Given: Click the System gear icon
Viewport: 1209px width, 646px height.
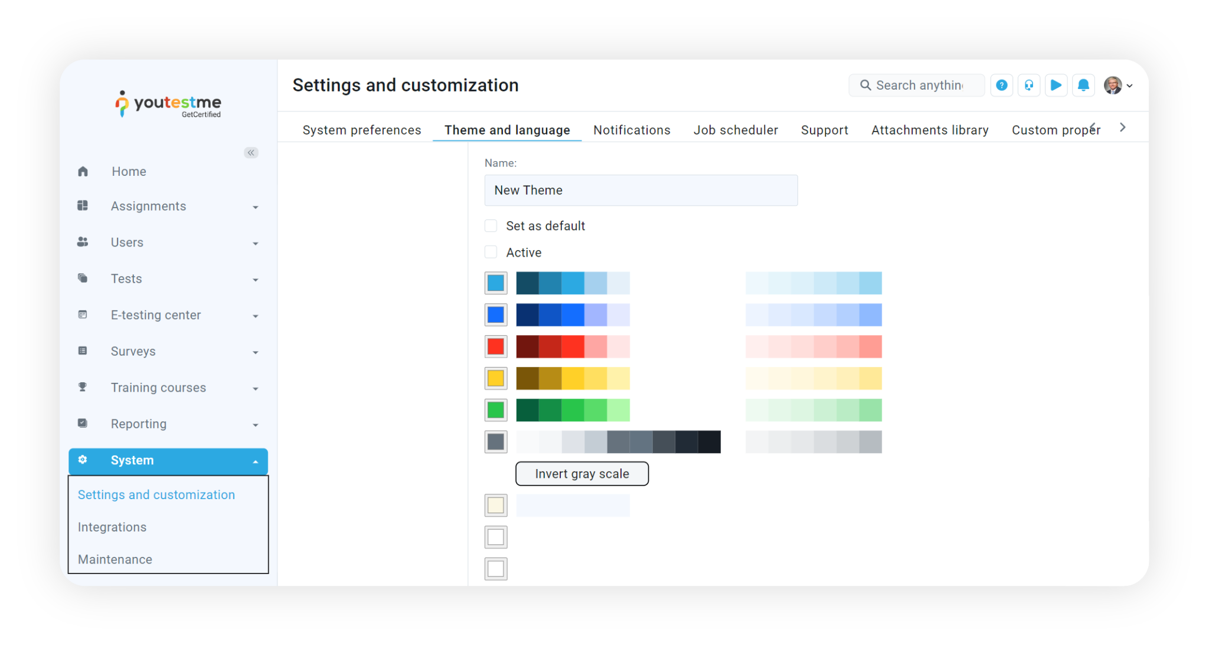Looking at the screenshot, I should pos(83,460).
